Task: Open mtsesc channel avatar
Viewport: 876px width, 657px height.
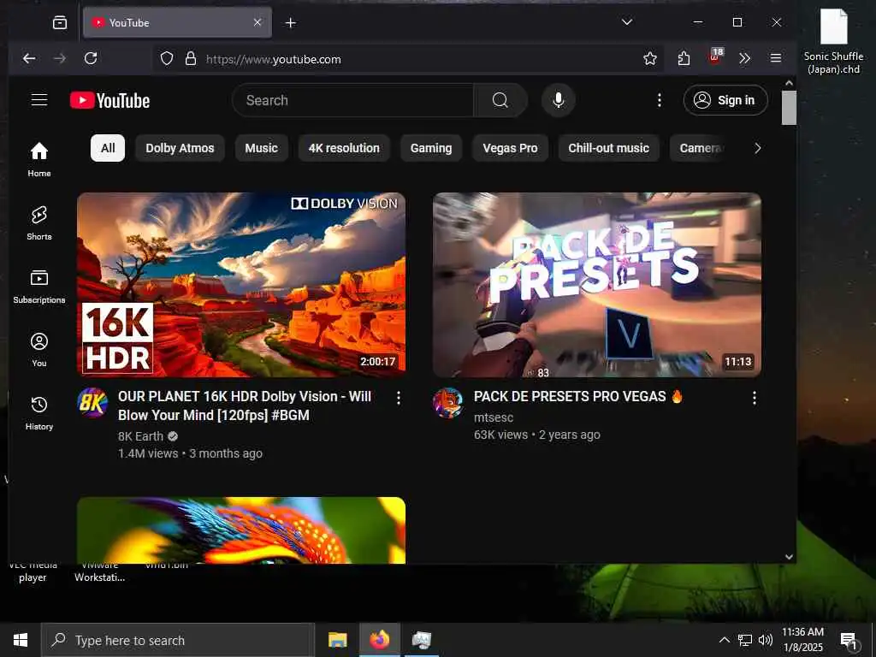Action: point(448,403)
